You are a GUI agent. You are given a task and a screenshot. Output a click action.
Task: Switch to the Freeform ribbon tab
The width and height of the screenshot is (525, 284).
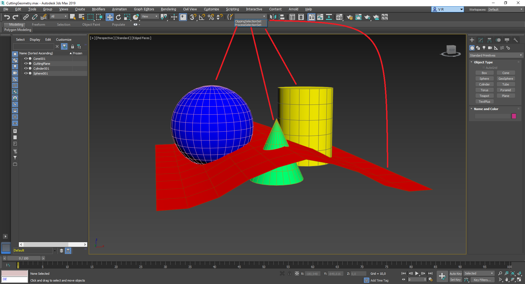(x=38, y=25)
